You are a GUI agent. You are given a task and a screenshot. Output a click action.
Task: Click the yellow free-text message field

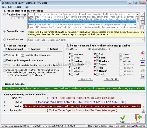(86, 33)
